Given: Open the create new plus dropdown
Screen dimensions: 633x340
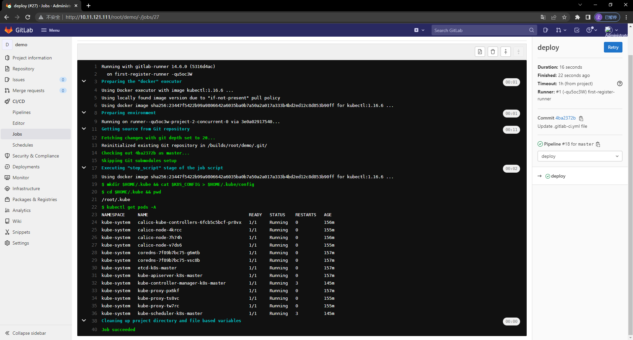Looking at the screenshot, I should click(419, 30).
